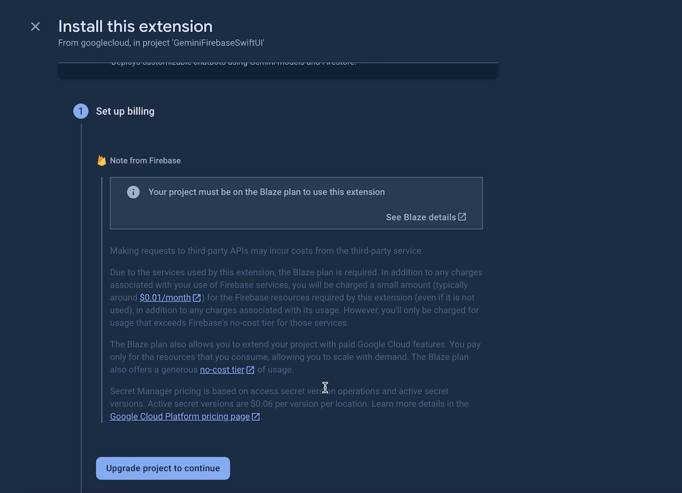Open the no-cost tier link
This screenshot has width=682, height=493.
[222, 370]
